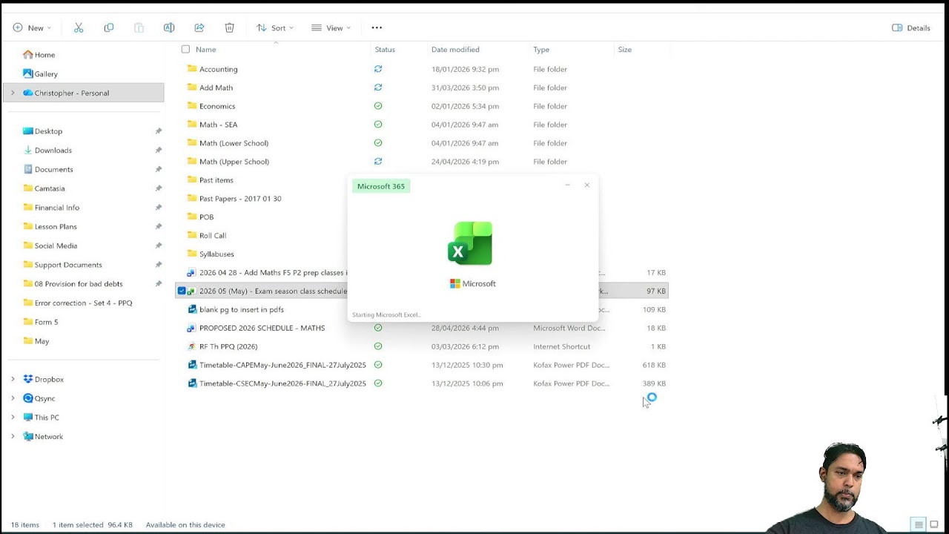Open Gallery in the navigation pane
This screenshot has width=949, height=534.
click(46, 74)
